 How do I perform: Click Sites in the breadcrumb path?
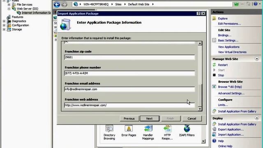[x=118, y=5]
